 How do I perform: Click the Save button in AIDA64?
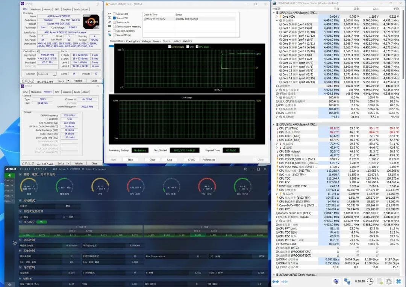[x=170, y=160]
